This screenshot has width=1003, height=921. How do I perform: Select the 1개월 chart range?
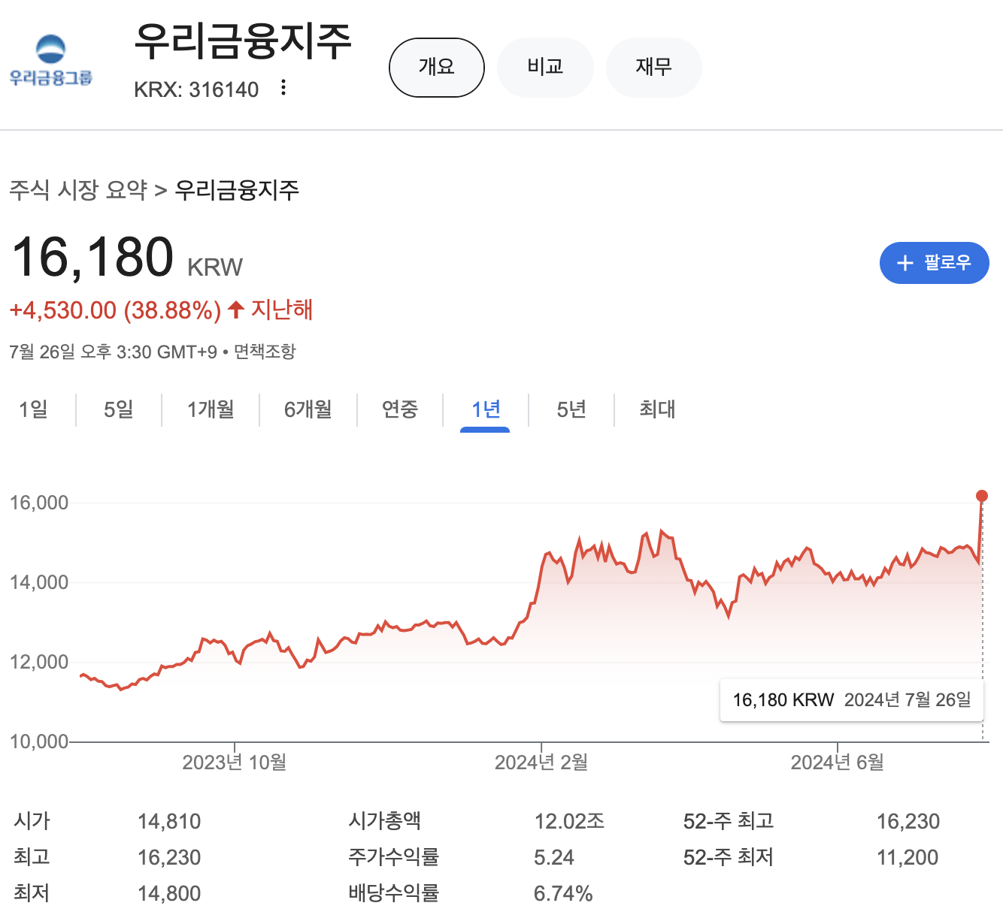[211, 409]
